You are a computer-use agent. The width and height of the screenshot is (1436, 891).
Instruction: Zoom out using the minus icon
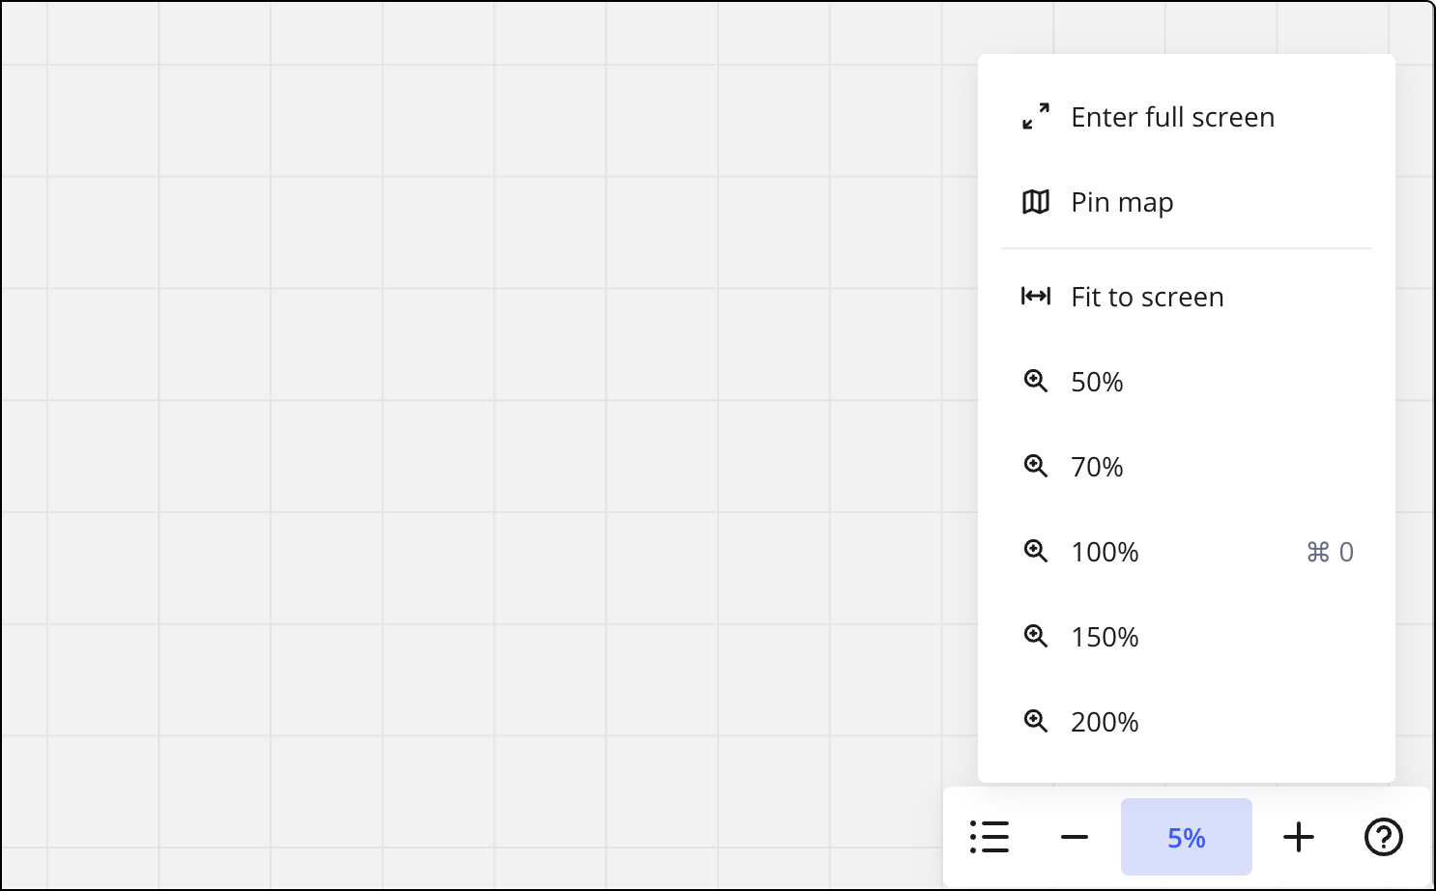point(1075,837)
